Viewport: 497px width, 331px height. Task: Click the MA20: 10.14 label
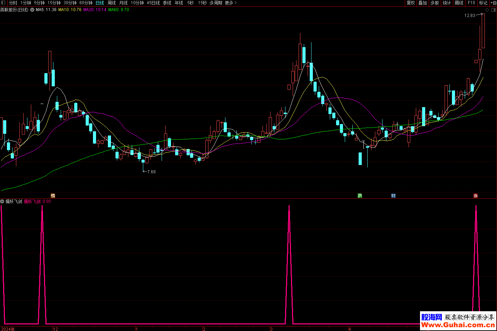pyautogui.click(x=95, y=10)
